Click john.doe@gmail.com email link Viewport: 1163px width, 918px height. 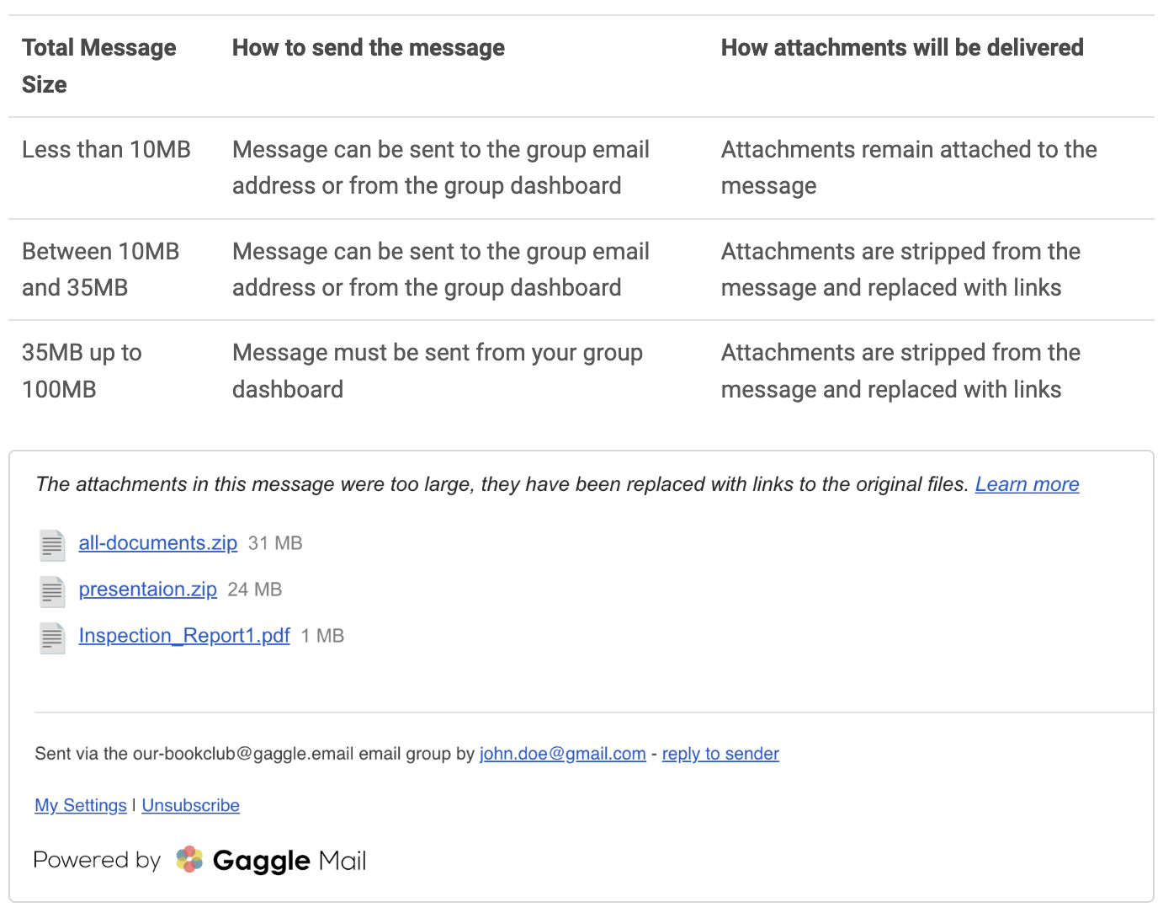coord(563,754)
